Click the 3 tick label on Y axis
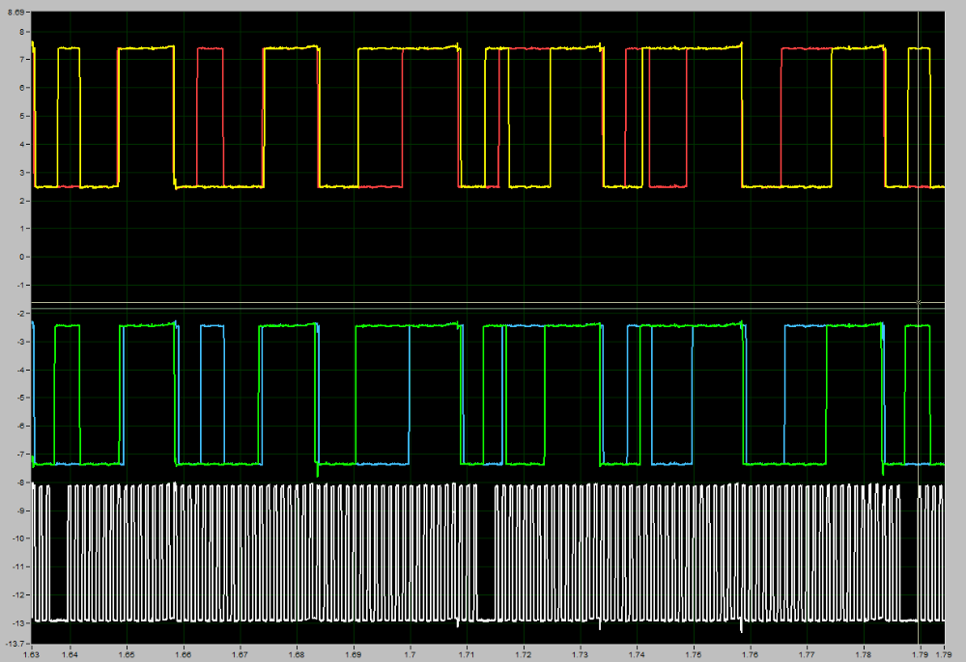Viewport: 966px width, 662px height. pos(21,173)
